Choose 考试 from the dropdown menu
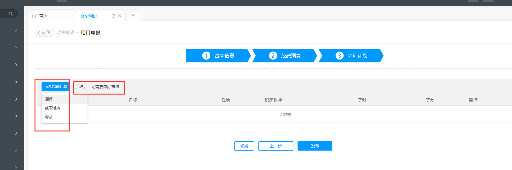The image size is (512, 170). click(65, 117)
